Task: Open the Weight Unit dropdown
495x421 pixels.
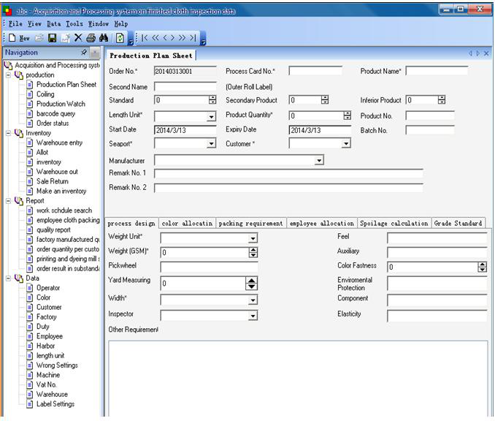Action: tap(253, 238)
